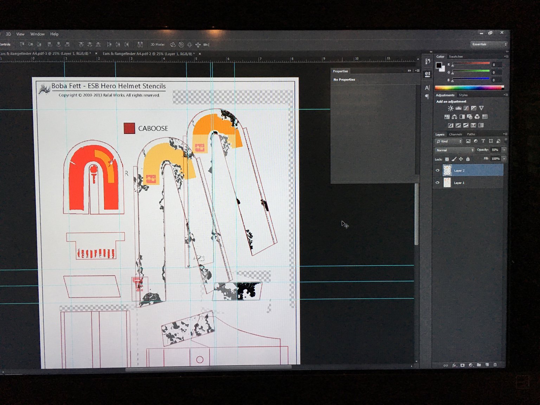Open the Fill slider dropdown arrow
The image size is (540, 405).
click(504, 159)
